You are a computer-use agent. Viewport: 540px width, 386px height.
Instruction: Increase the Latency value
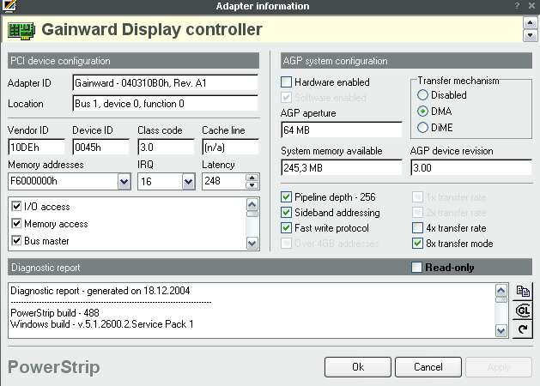coord(252,178)
